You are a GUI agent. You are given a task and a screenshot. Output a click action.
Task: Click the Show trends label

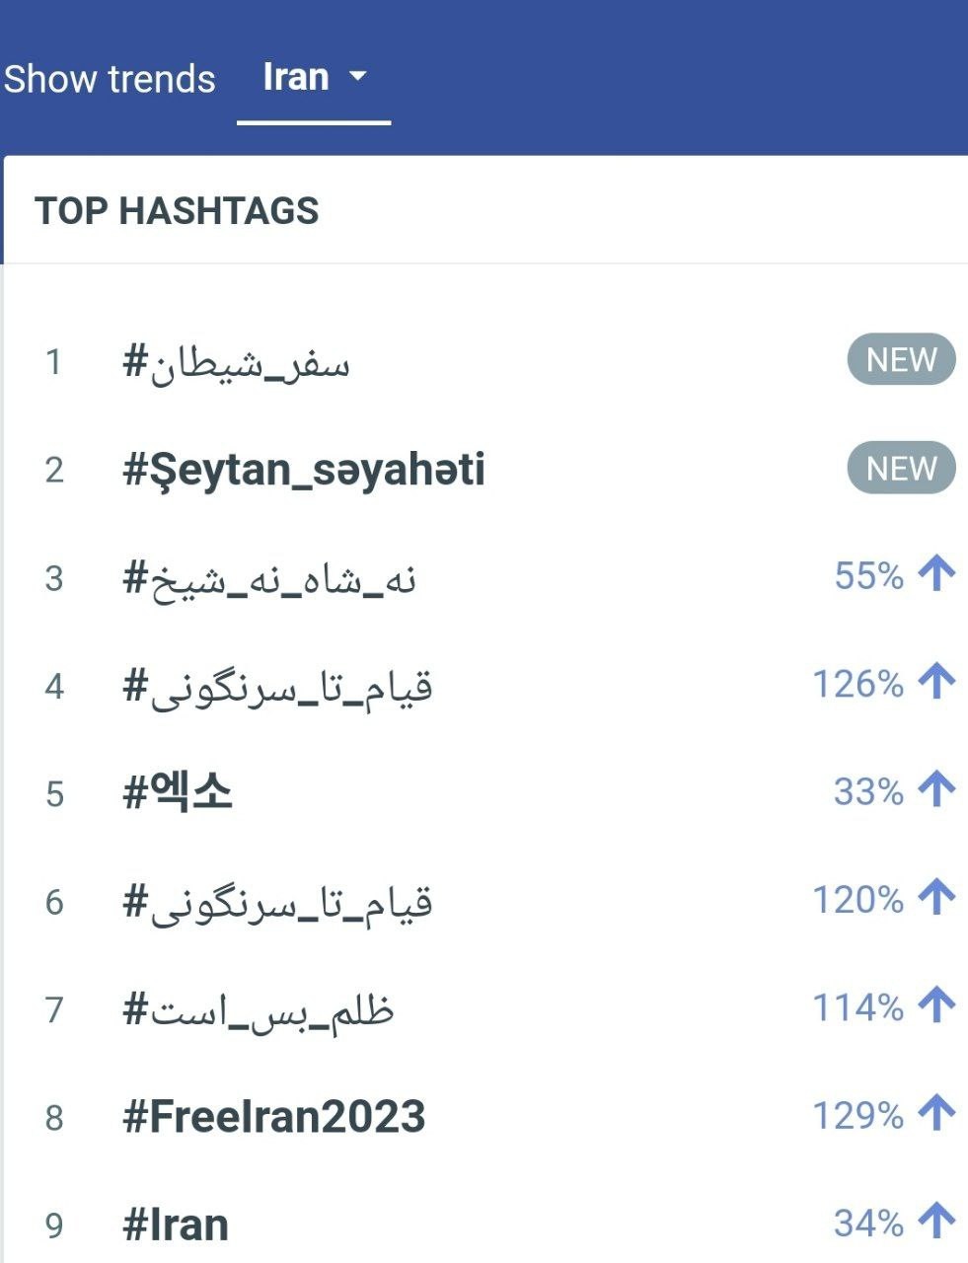point(110,79)
